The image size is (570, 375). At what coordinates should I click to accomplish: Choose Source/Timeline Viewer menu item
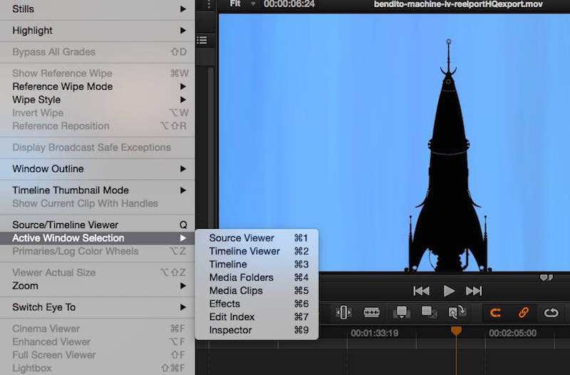click(x=98, y=225)
